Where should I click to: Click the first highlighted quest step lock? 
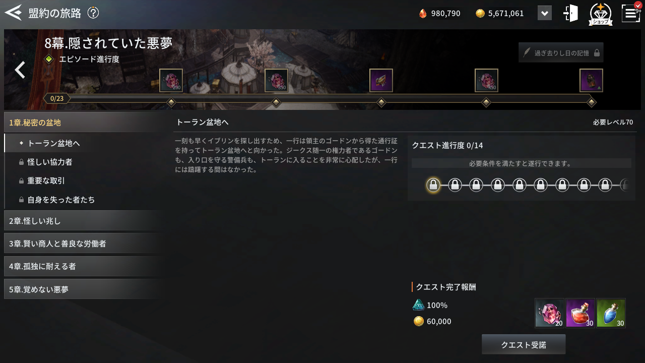[433, 185]
